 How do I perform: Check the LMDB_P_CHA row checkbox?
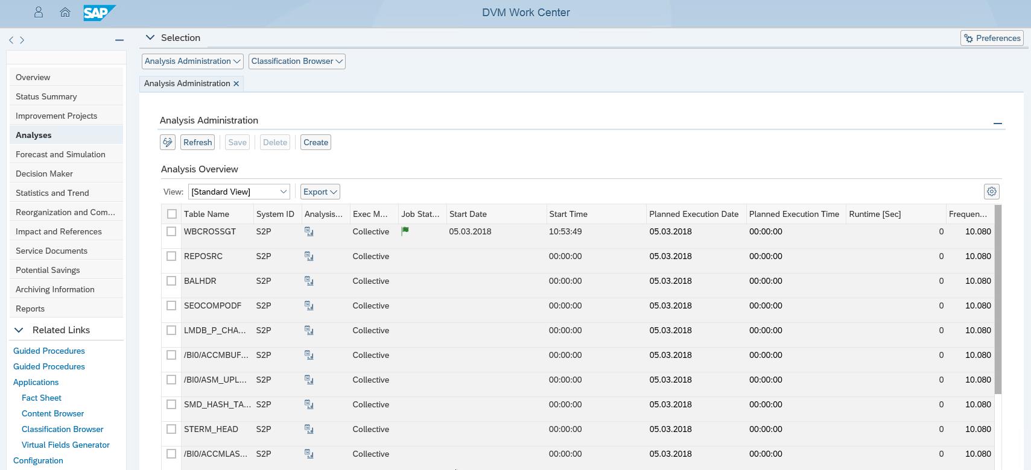click(x=171, y=330)
